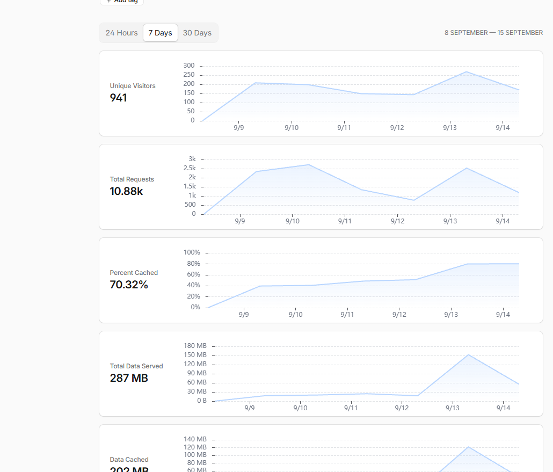The height and width of the screenshot is (472, 553).
Task: Click the 9/11 tick on Total Requests axis
Action: [x=345, y=221]
